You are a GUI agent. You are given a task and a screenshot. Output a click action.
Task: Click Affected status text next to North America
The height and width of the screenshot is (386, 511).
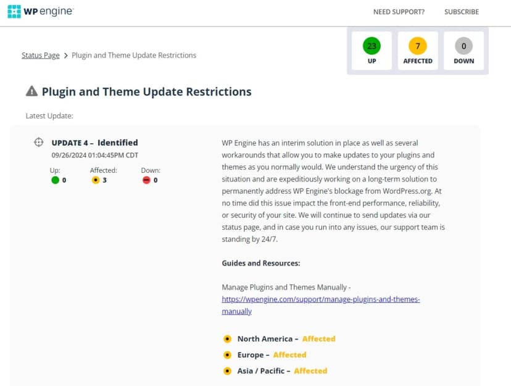[318, 339]
